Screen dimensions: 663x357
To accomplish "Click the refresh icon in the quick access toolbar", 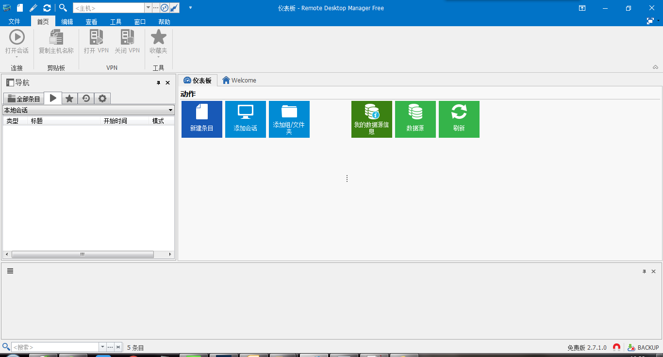I will point(46,7).
